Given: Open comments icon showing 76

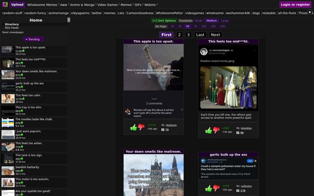Looking at the screenshot, I should 163,130.
